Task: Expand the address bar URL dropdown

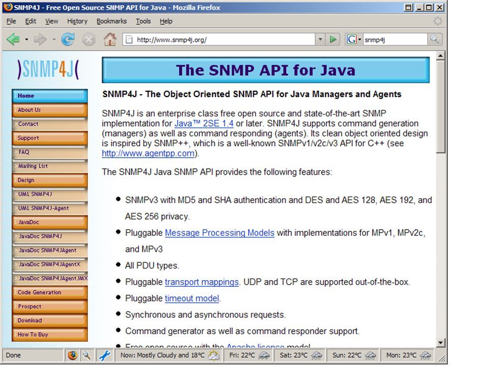Action: click(320, 40)
